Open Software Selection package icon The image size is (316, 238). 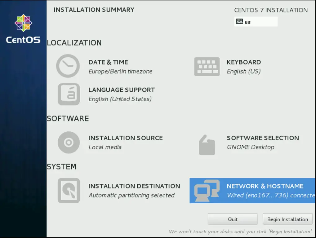pyautogui.click(x=207, y=145)
